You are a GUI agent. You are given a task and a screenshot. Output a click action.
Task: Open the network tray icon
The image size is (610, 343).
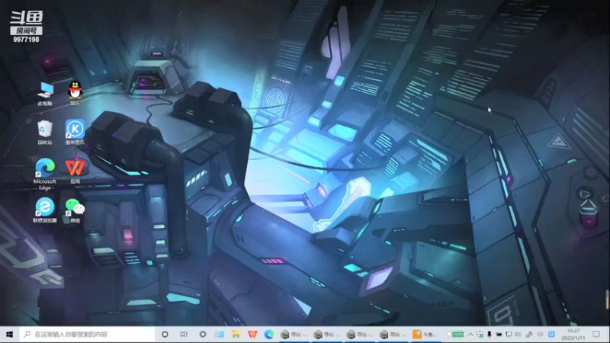point(509,335)
